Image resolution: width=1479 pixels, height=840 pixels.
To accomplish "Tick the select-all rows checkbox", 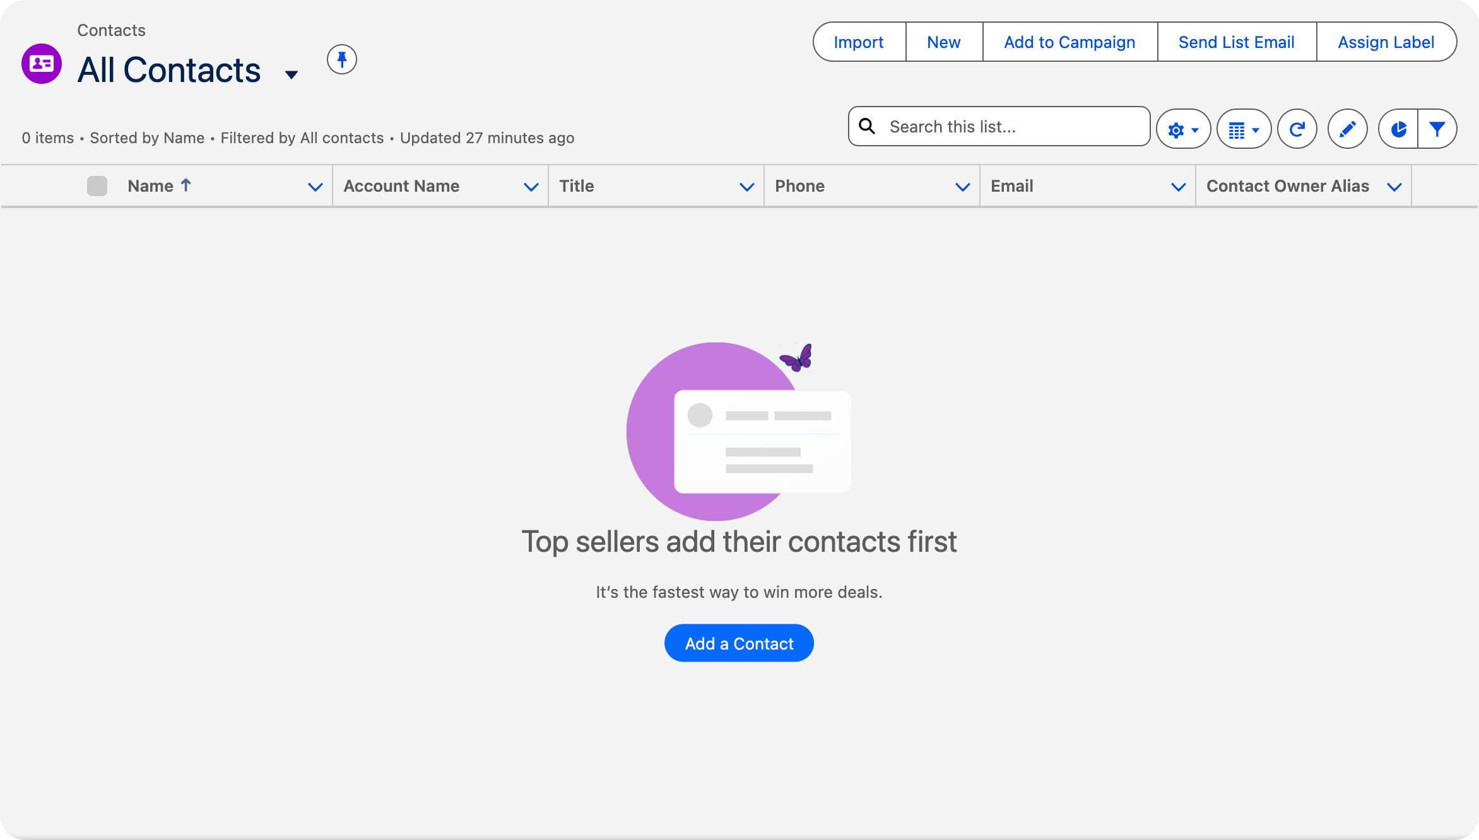I will 97,186.
